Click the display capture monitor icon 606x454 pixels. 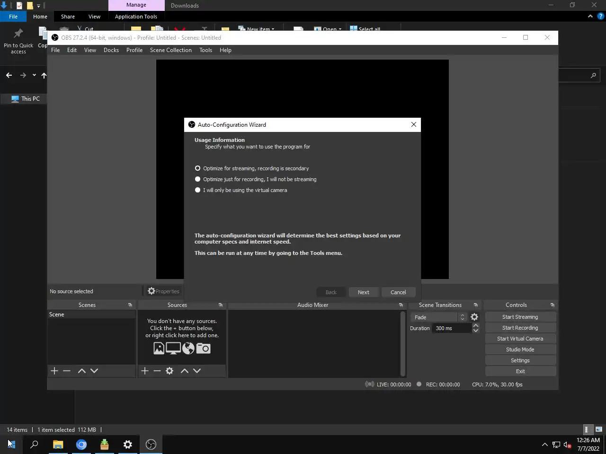click(x=173, y=349)
